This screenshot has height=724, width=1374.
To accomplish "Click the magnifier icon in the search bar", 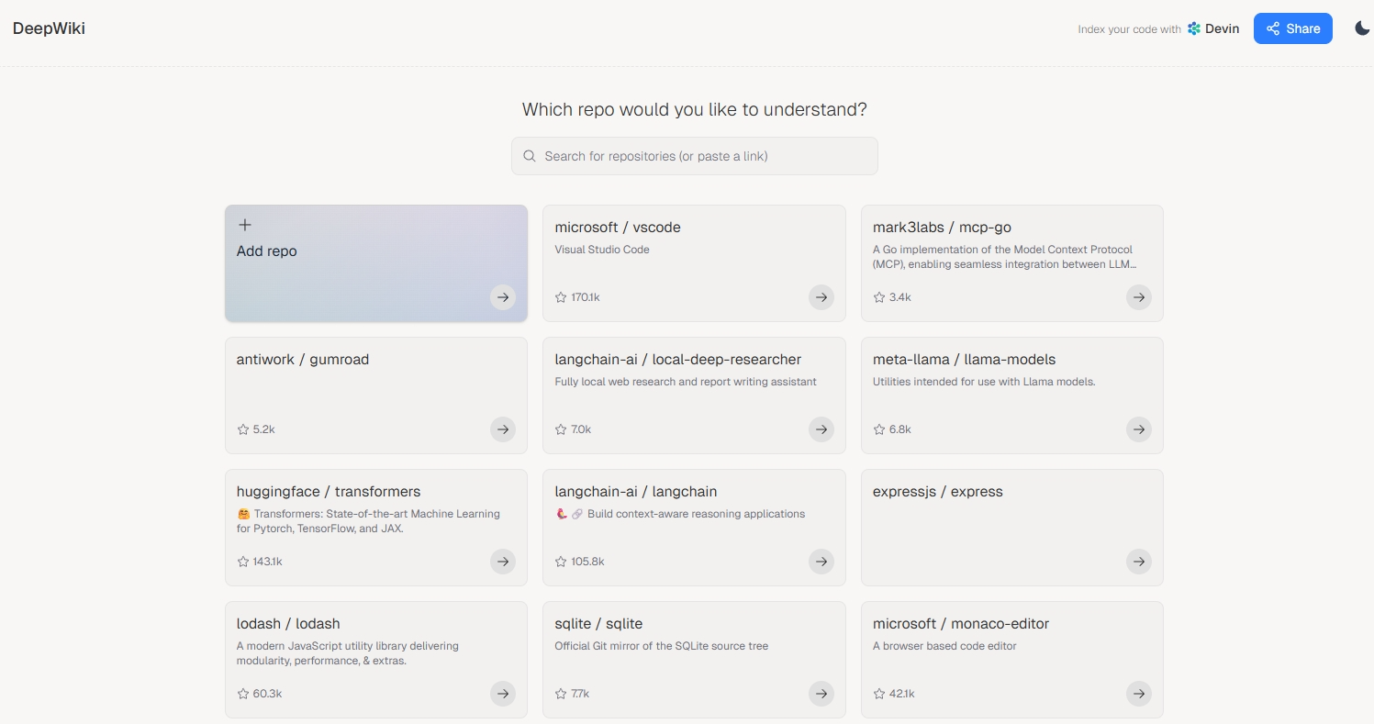I will [530, 156].
